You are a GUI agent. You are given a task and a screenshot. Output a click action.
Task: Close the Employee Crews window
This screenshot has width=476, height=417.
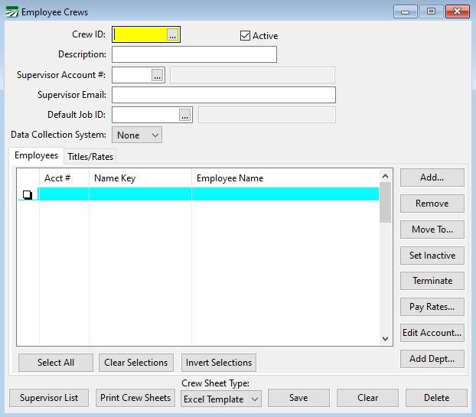(x=457, y=11)
